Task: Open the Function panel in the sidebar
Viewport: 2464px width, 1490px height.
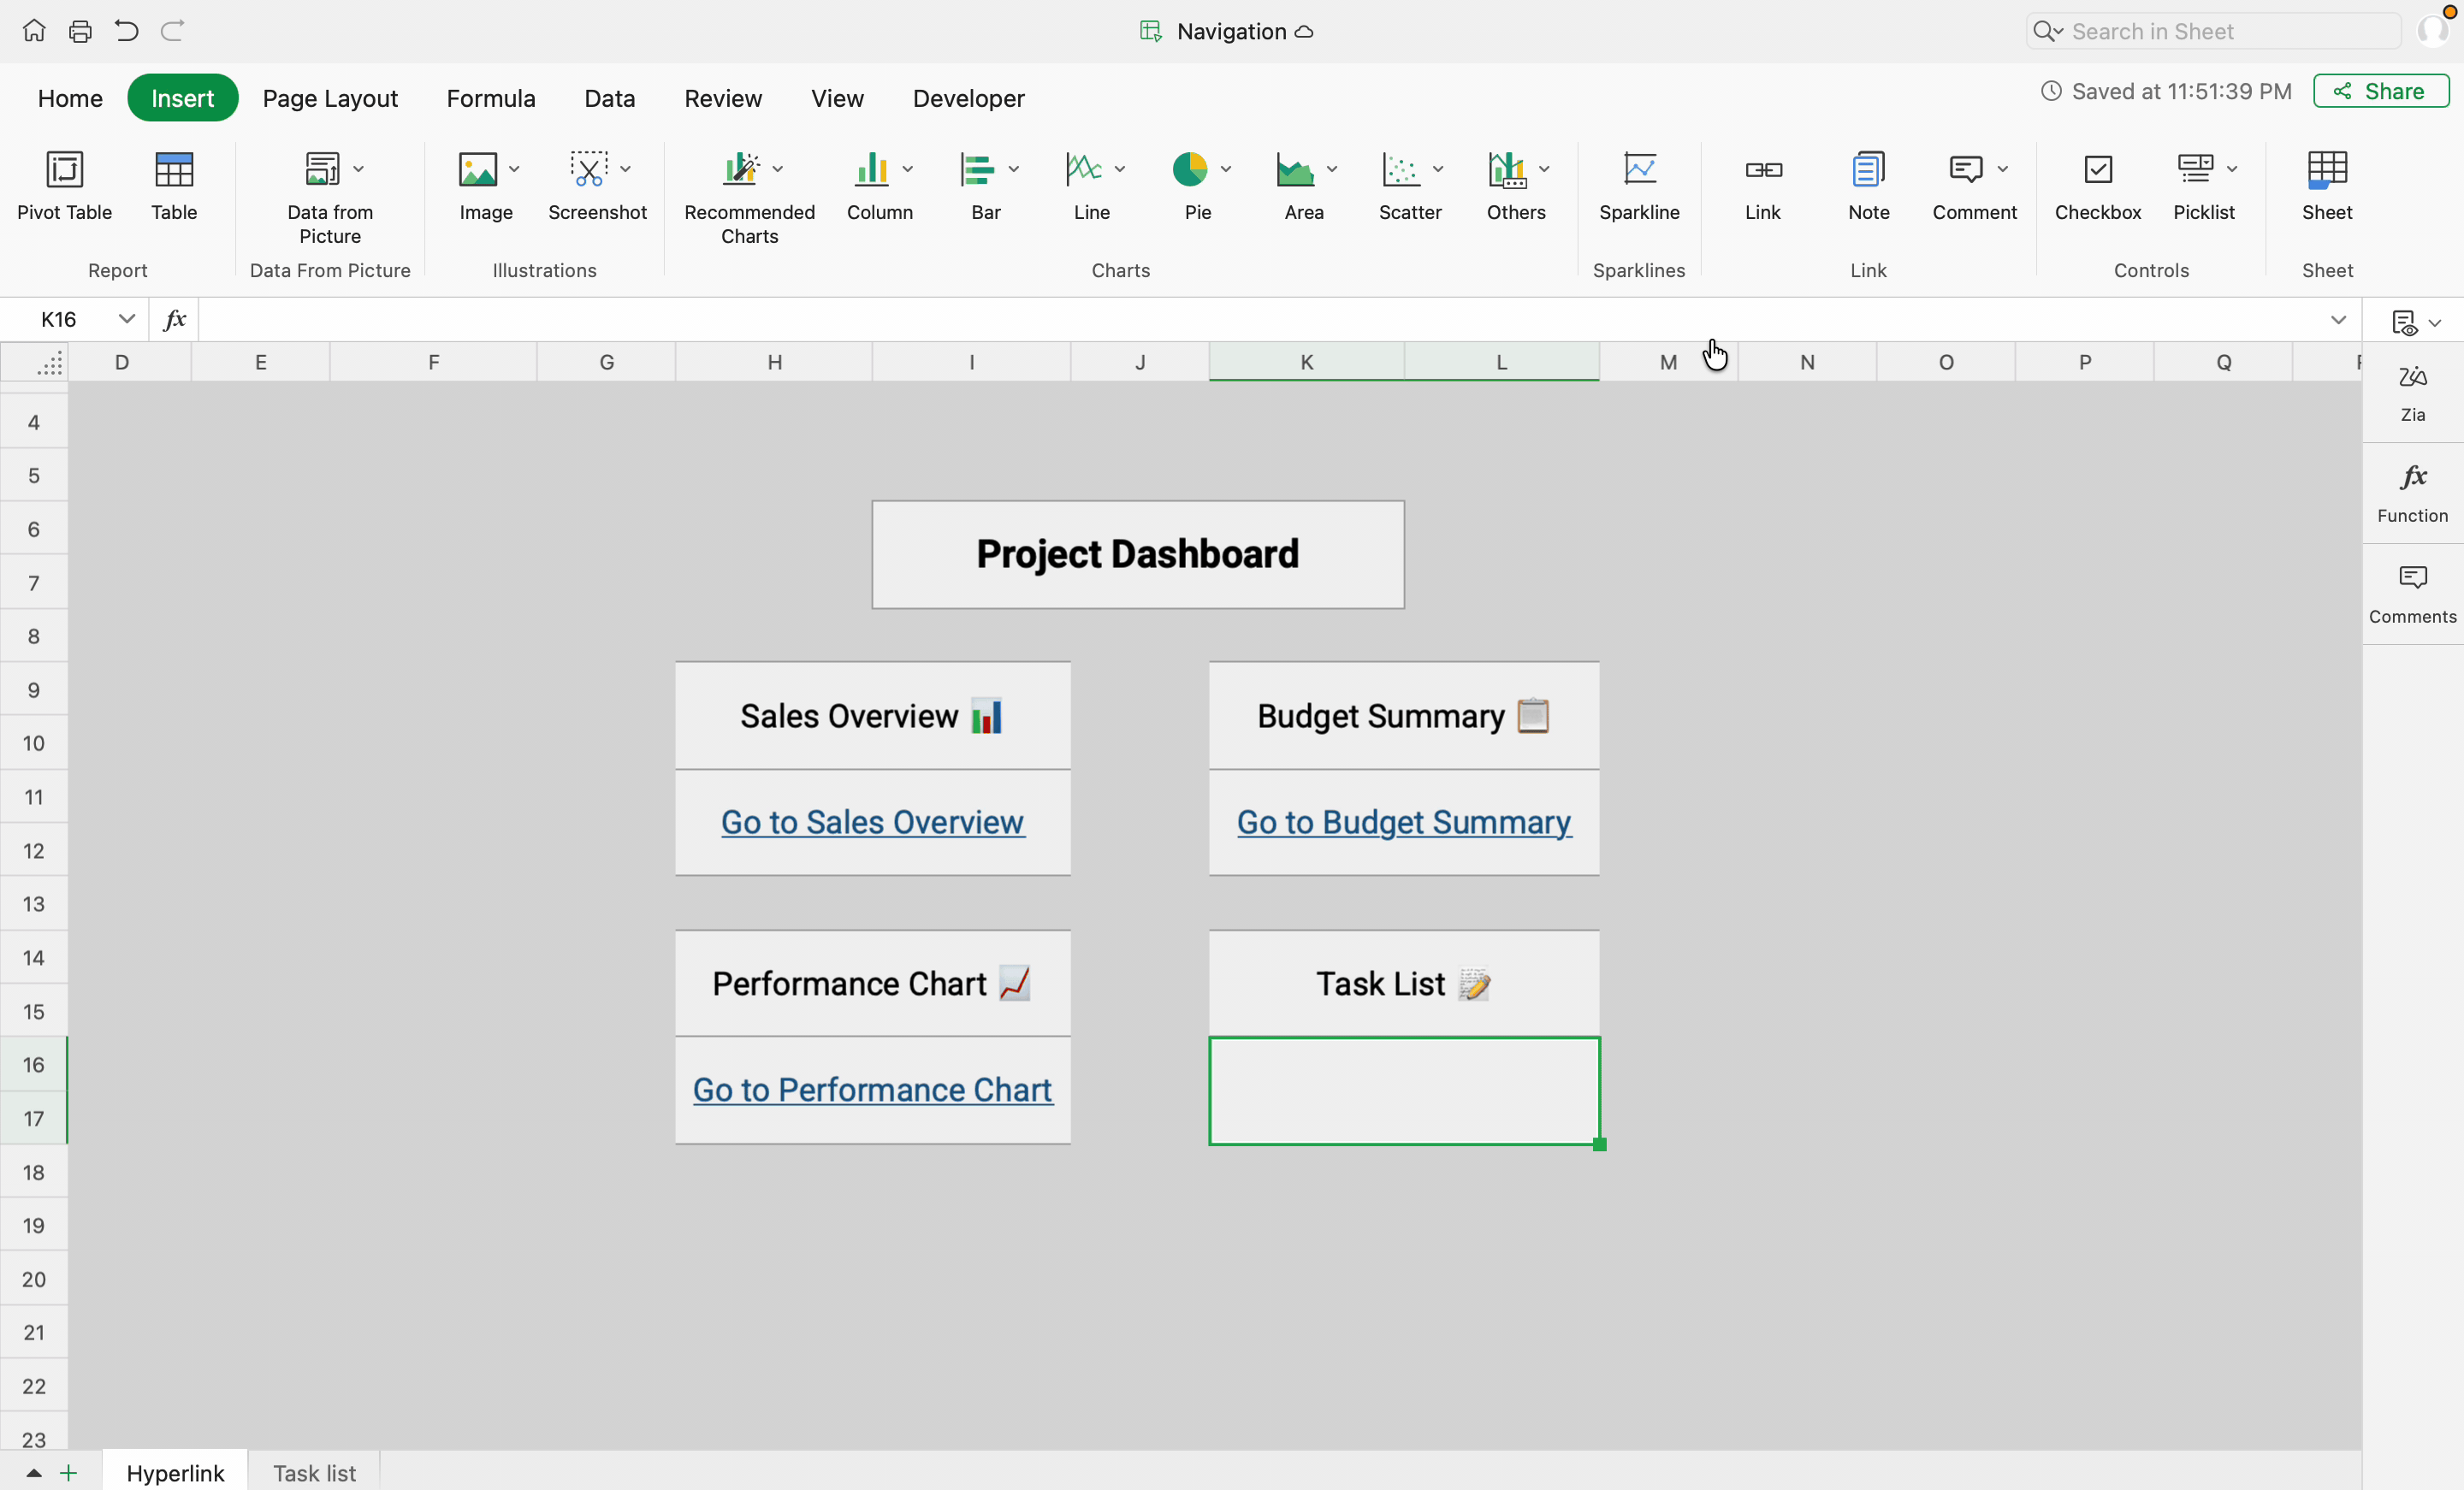Action: pyautogui.click(x=2411, y=493)
